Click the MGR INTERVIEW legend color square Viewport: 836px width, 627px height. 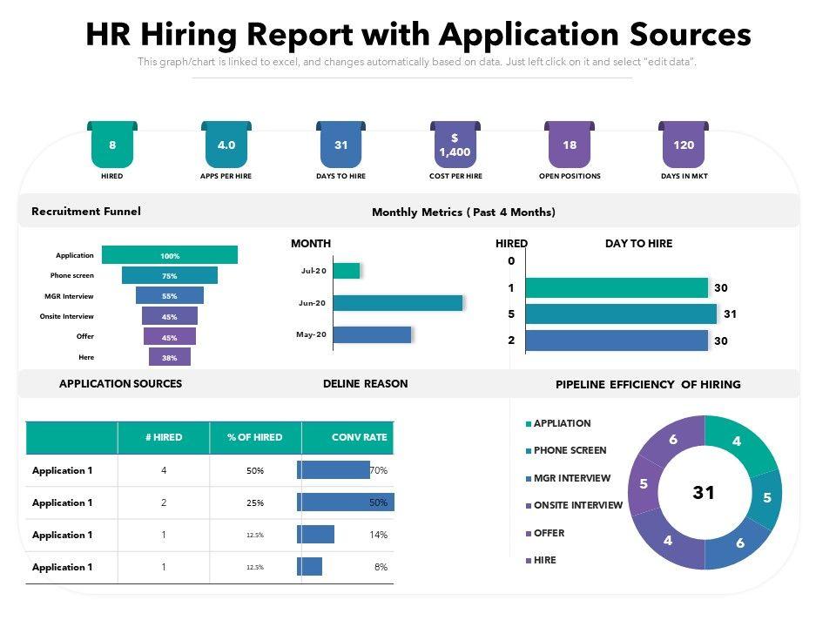(x=529, y=479)
